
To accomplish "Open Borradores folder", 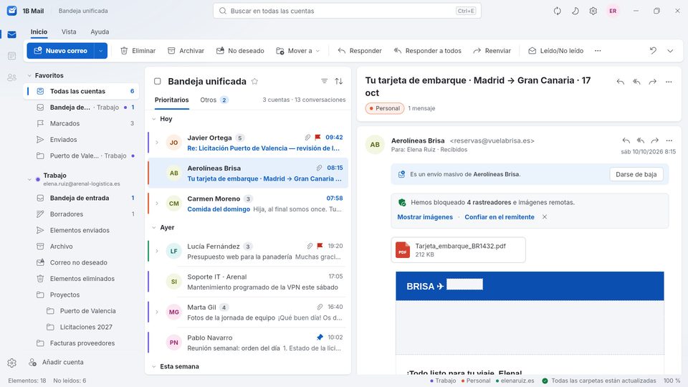I will click(x=81, y=214).
